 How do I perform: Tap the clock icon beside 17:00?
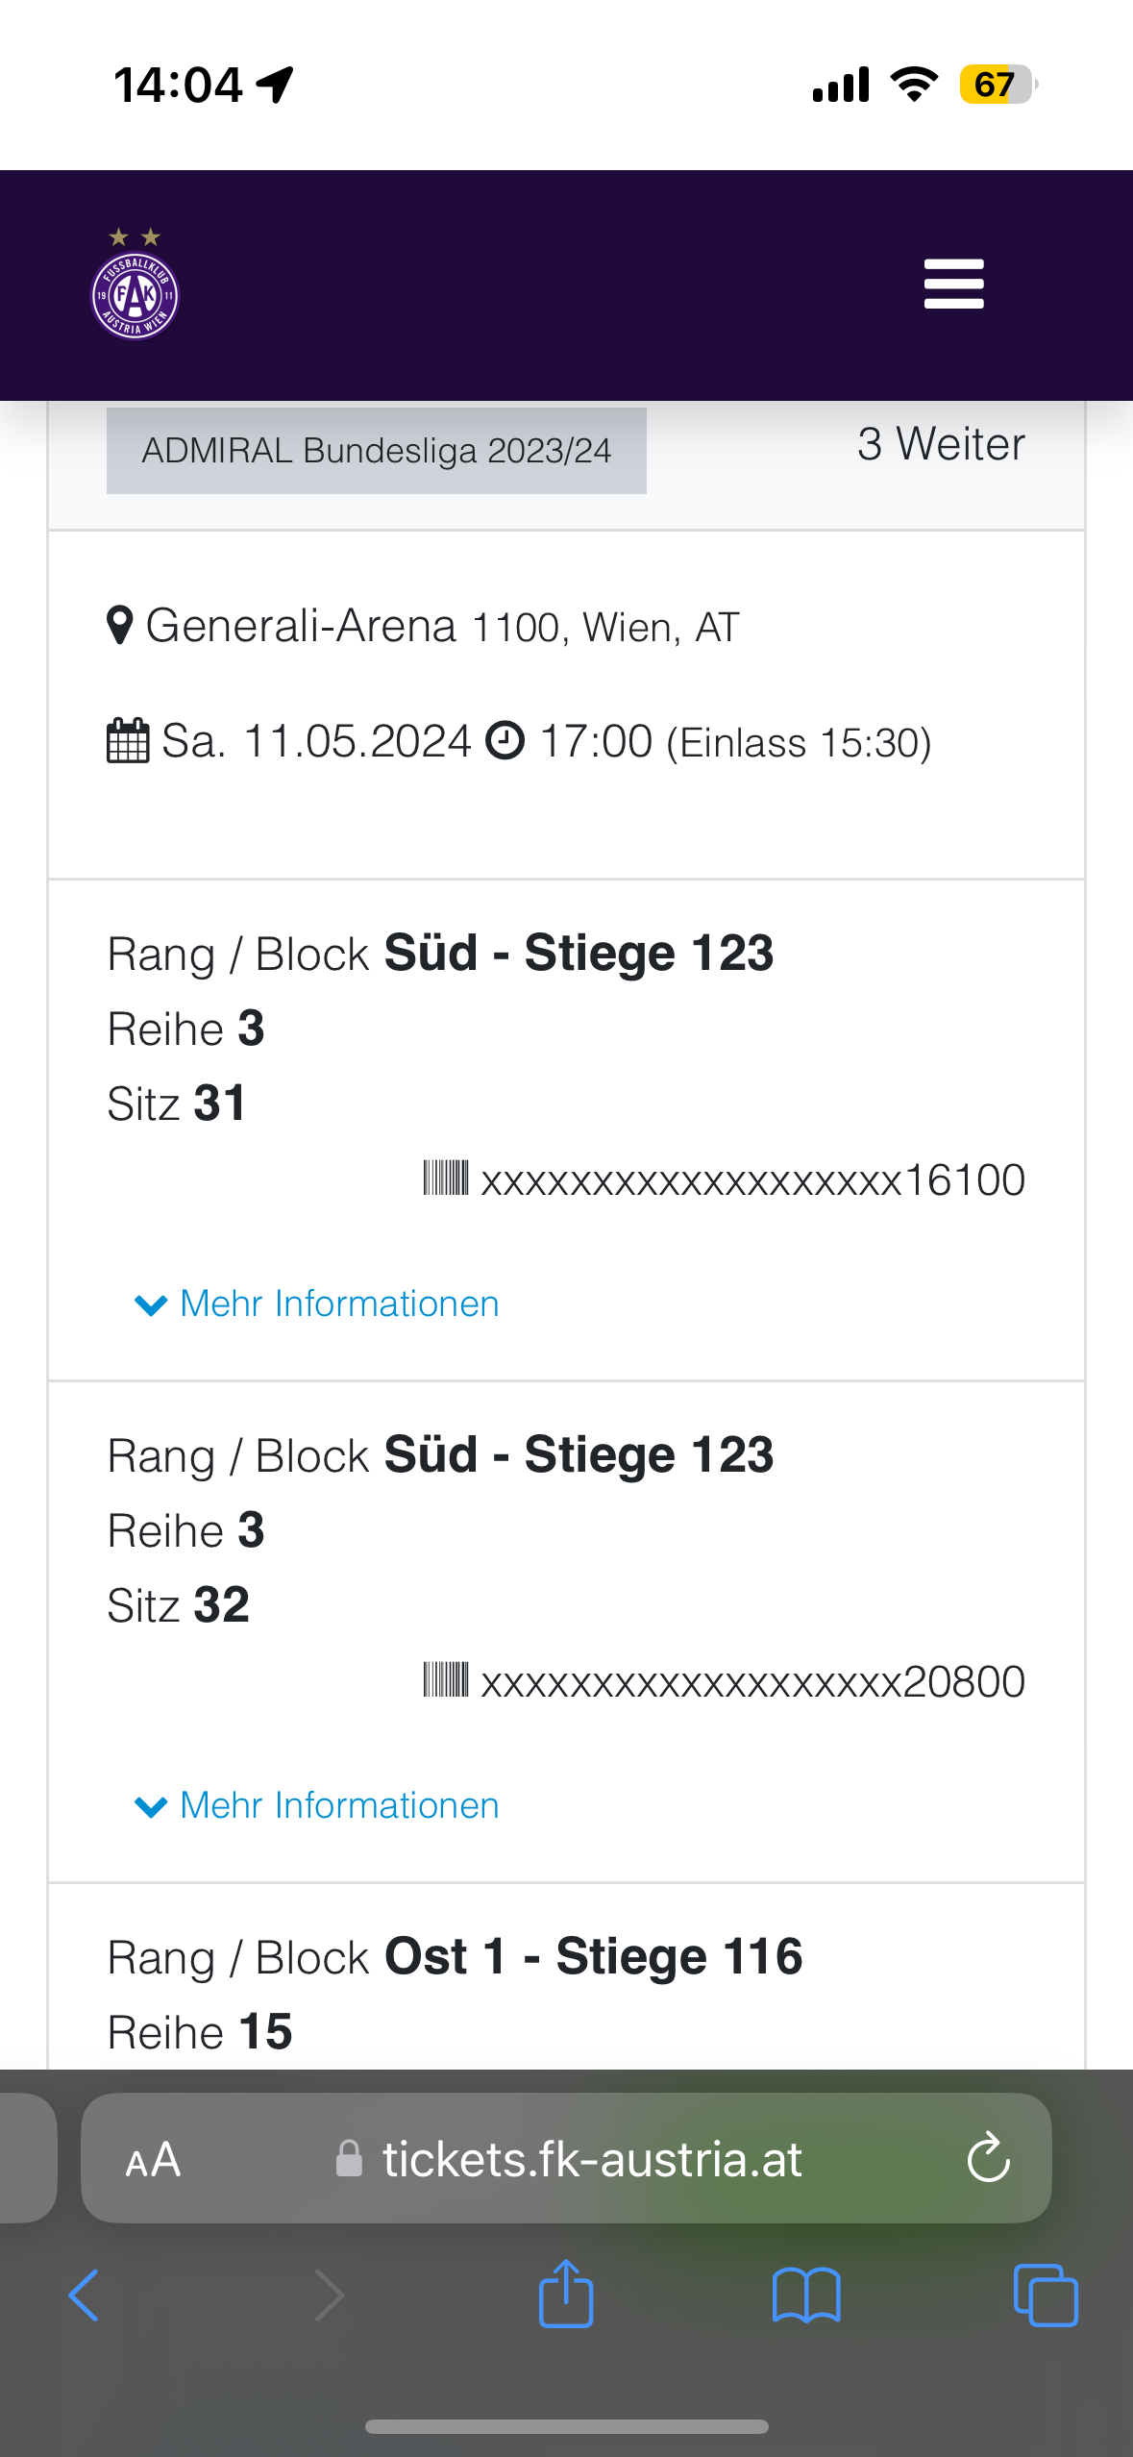tap(505, 741)
